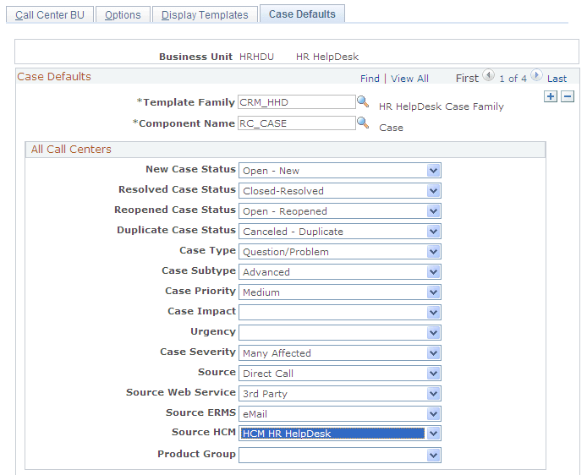Focus the Template Family input field

[297, 101]
